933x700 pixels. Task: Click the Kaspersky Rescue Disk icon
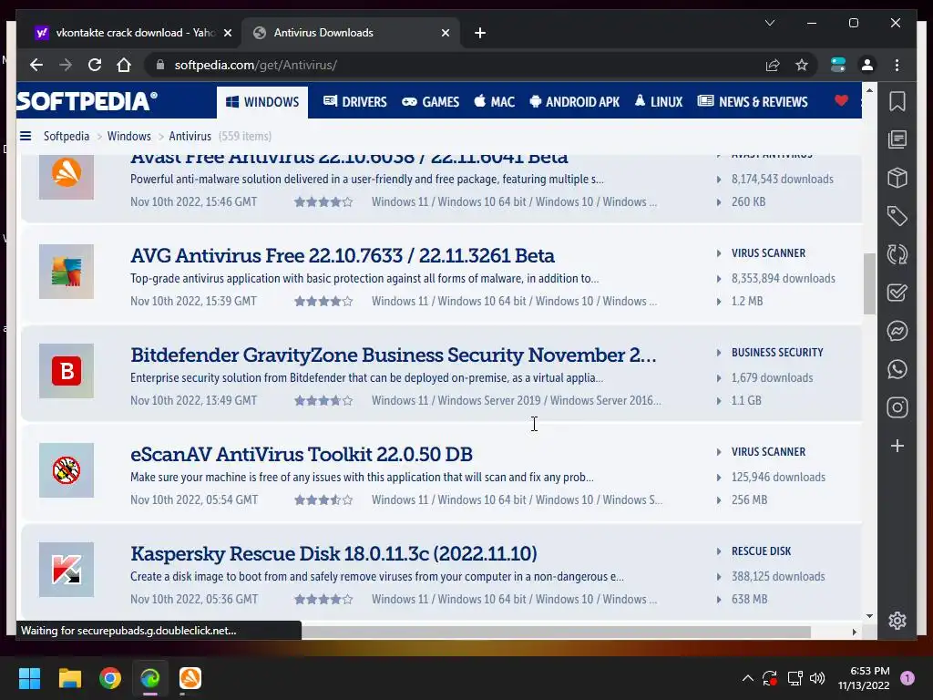point(66,570)
